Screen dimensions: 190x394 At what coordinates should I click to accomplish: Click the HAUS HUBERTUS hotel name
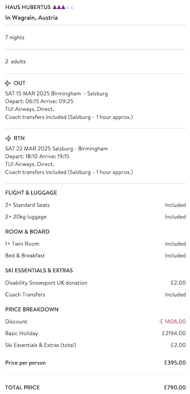pos(28,7)
